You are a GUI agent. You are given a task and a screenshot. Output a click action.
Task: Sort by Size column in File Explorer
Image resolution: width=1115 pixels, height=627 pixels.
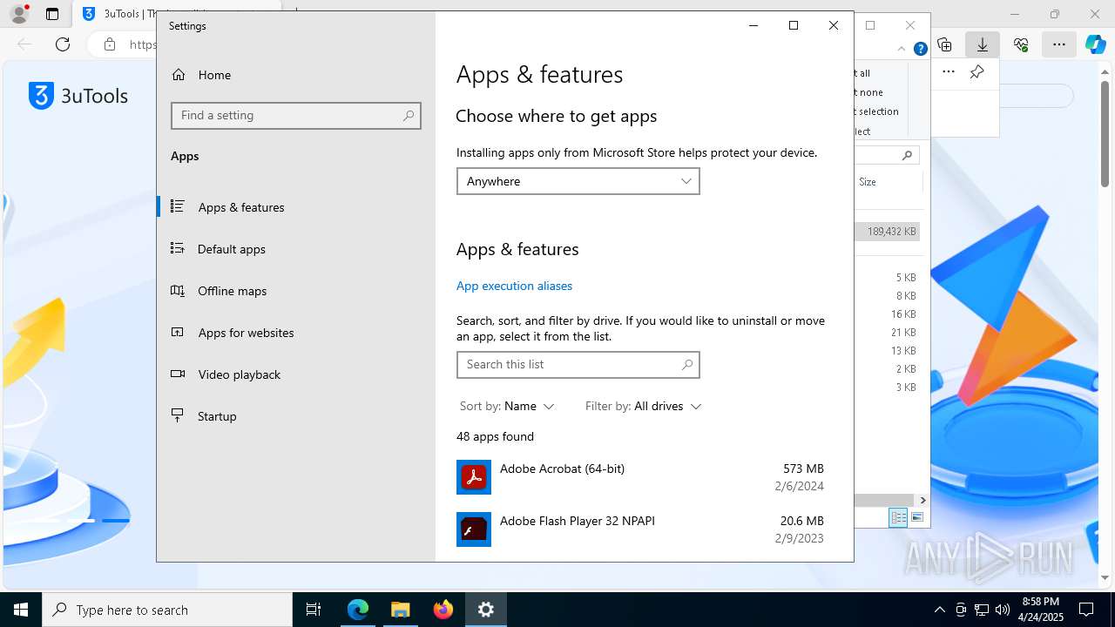click(868, 182)
